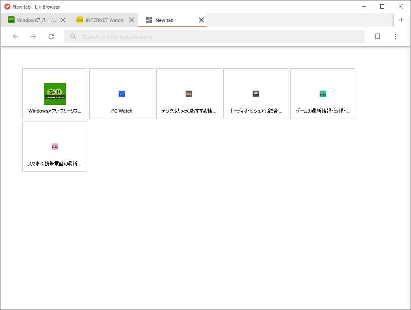Screen dimensions: 411x310
Task: Reload the page with refresh icon
Action: 51,37
